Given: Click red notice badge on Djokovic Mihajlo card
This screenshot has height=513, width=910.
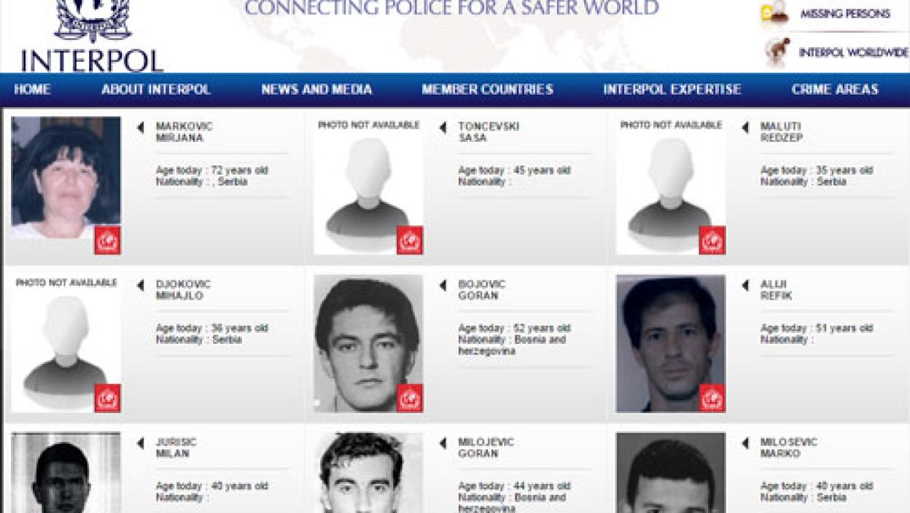Looking at the screenshot, I should (x=107, y=399).
